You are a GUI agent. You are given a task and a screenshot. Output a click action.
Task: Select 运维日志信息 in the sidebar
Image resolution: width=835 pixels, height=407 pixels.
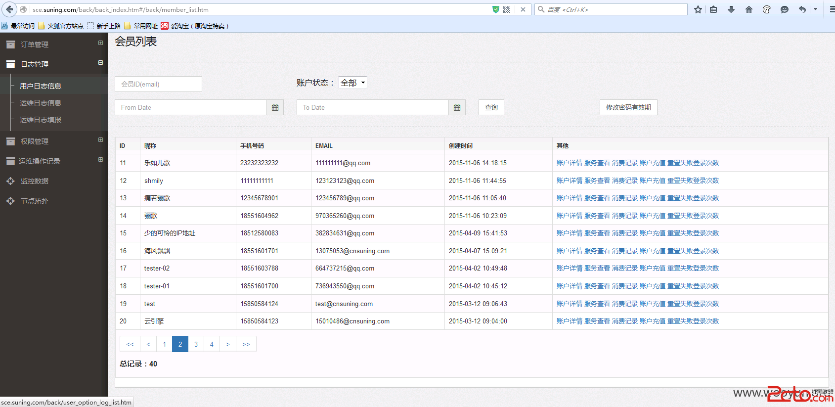(x=41, y=103)
